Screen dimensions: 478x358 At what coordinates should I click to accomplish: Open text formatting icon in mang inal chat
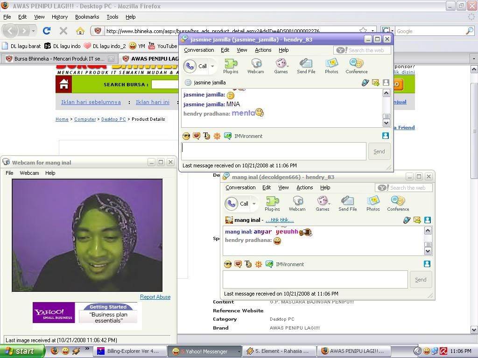pos(248,264)
